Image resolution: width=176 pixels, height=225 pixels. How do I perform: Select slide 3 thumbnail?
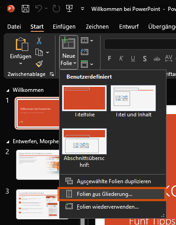38,204
